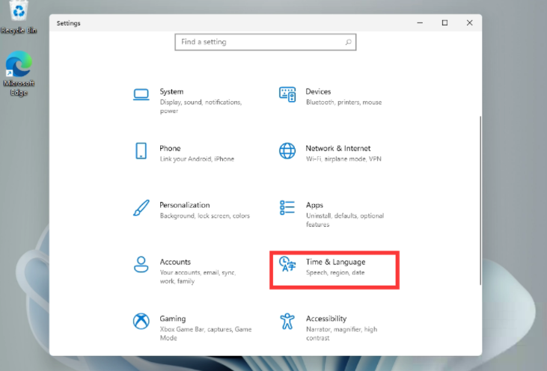Open the System settings label
The height and width of the screenshot is (371, 547).
click(171, 92)
